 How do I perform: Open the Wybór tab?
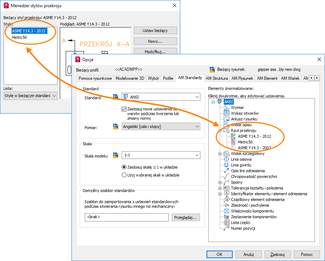(153, 78)
